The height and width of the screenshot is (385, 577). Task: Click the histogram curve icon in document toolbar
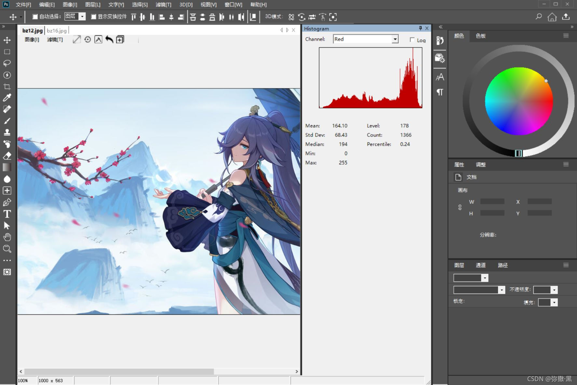coord(98,39)
